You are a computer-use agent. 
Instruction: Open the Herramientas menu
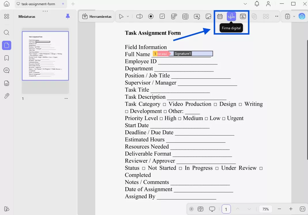tap(97, 16)
